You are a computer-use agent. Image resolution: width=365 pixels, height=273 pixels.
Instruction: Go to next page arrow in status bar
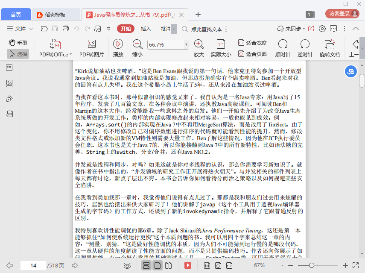[75, 265]
